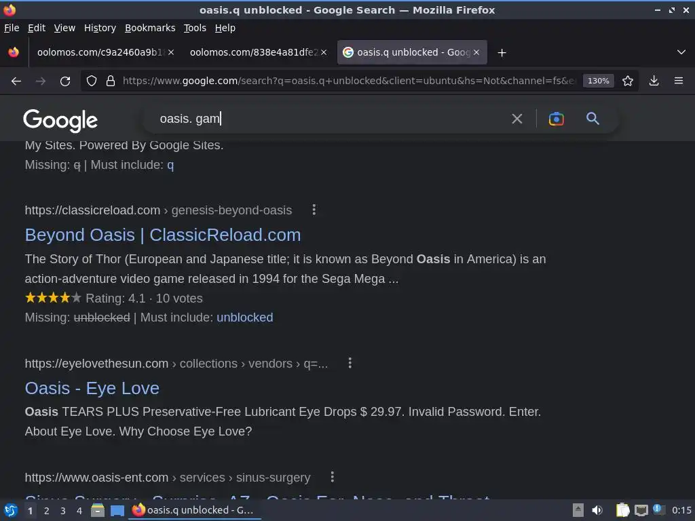This screenshot has height=521, width=695.
Task: Open volume control in system tray
Action: (597, 510)
